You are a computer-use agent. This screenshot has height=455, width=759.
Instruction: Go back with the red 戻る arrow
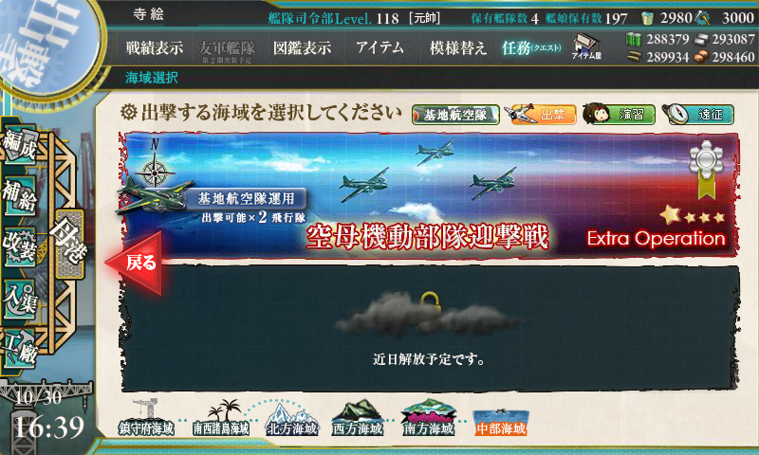(x=135, y=263)
